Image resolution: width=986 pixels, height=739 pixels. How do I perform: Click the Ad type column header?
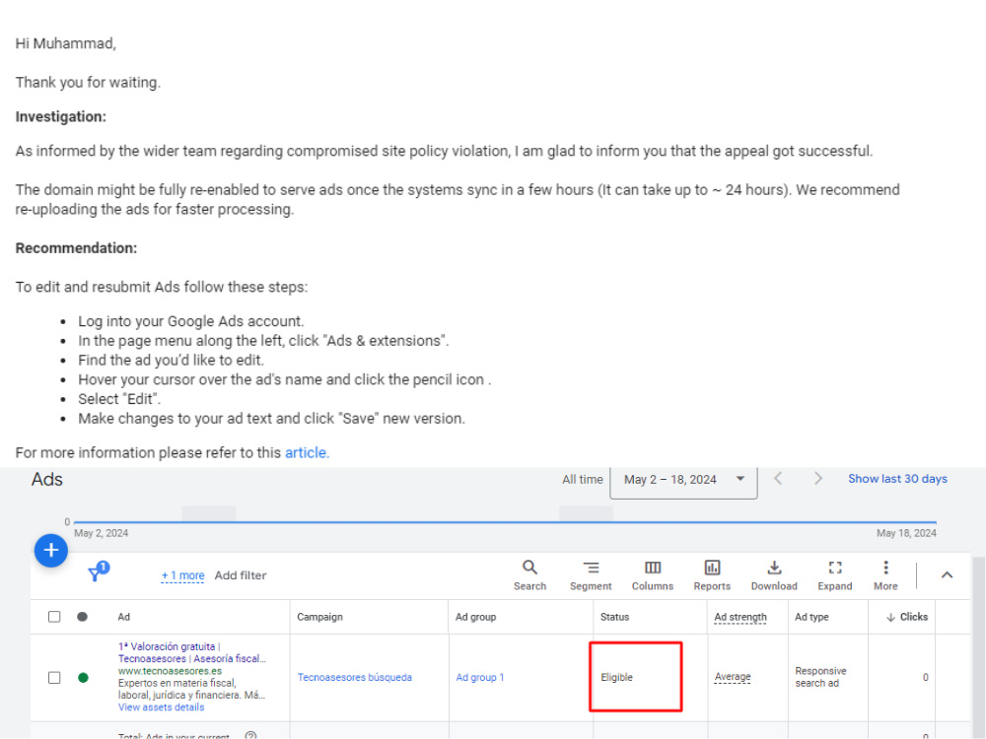pyautogui.click(x=811, y=617)
